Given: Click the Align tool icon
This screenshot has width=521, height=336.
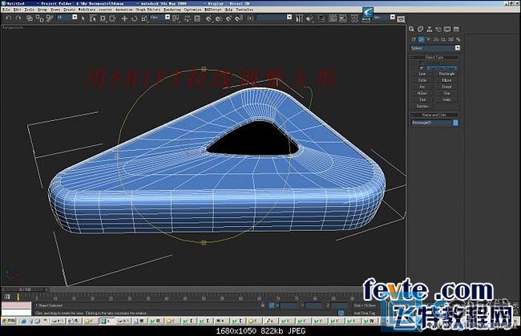Looking at the screenshot, I should click(x=309, y=18).
